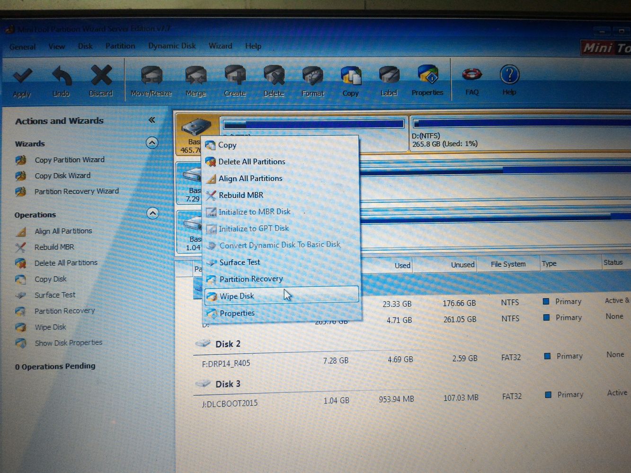631x473 pixels.
Task: Select the Delete partition toolbar icon
Action: [274, 76]
